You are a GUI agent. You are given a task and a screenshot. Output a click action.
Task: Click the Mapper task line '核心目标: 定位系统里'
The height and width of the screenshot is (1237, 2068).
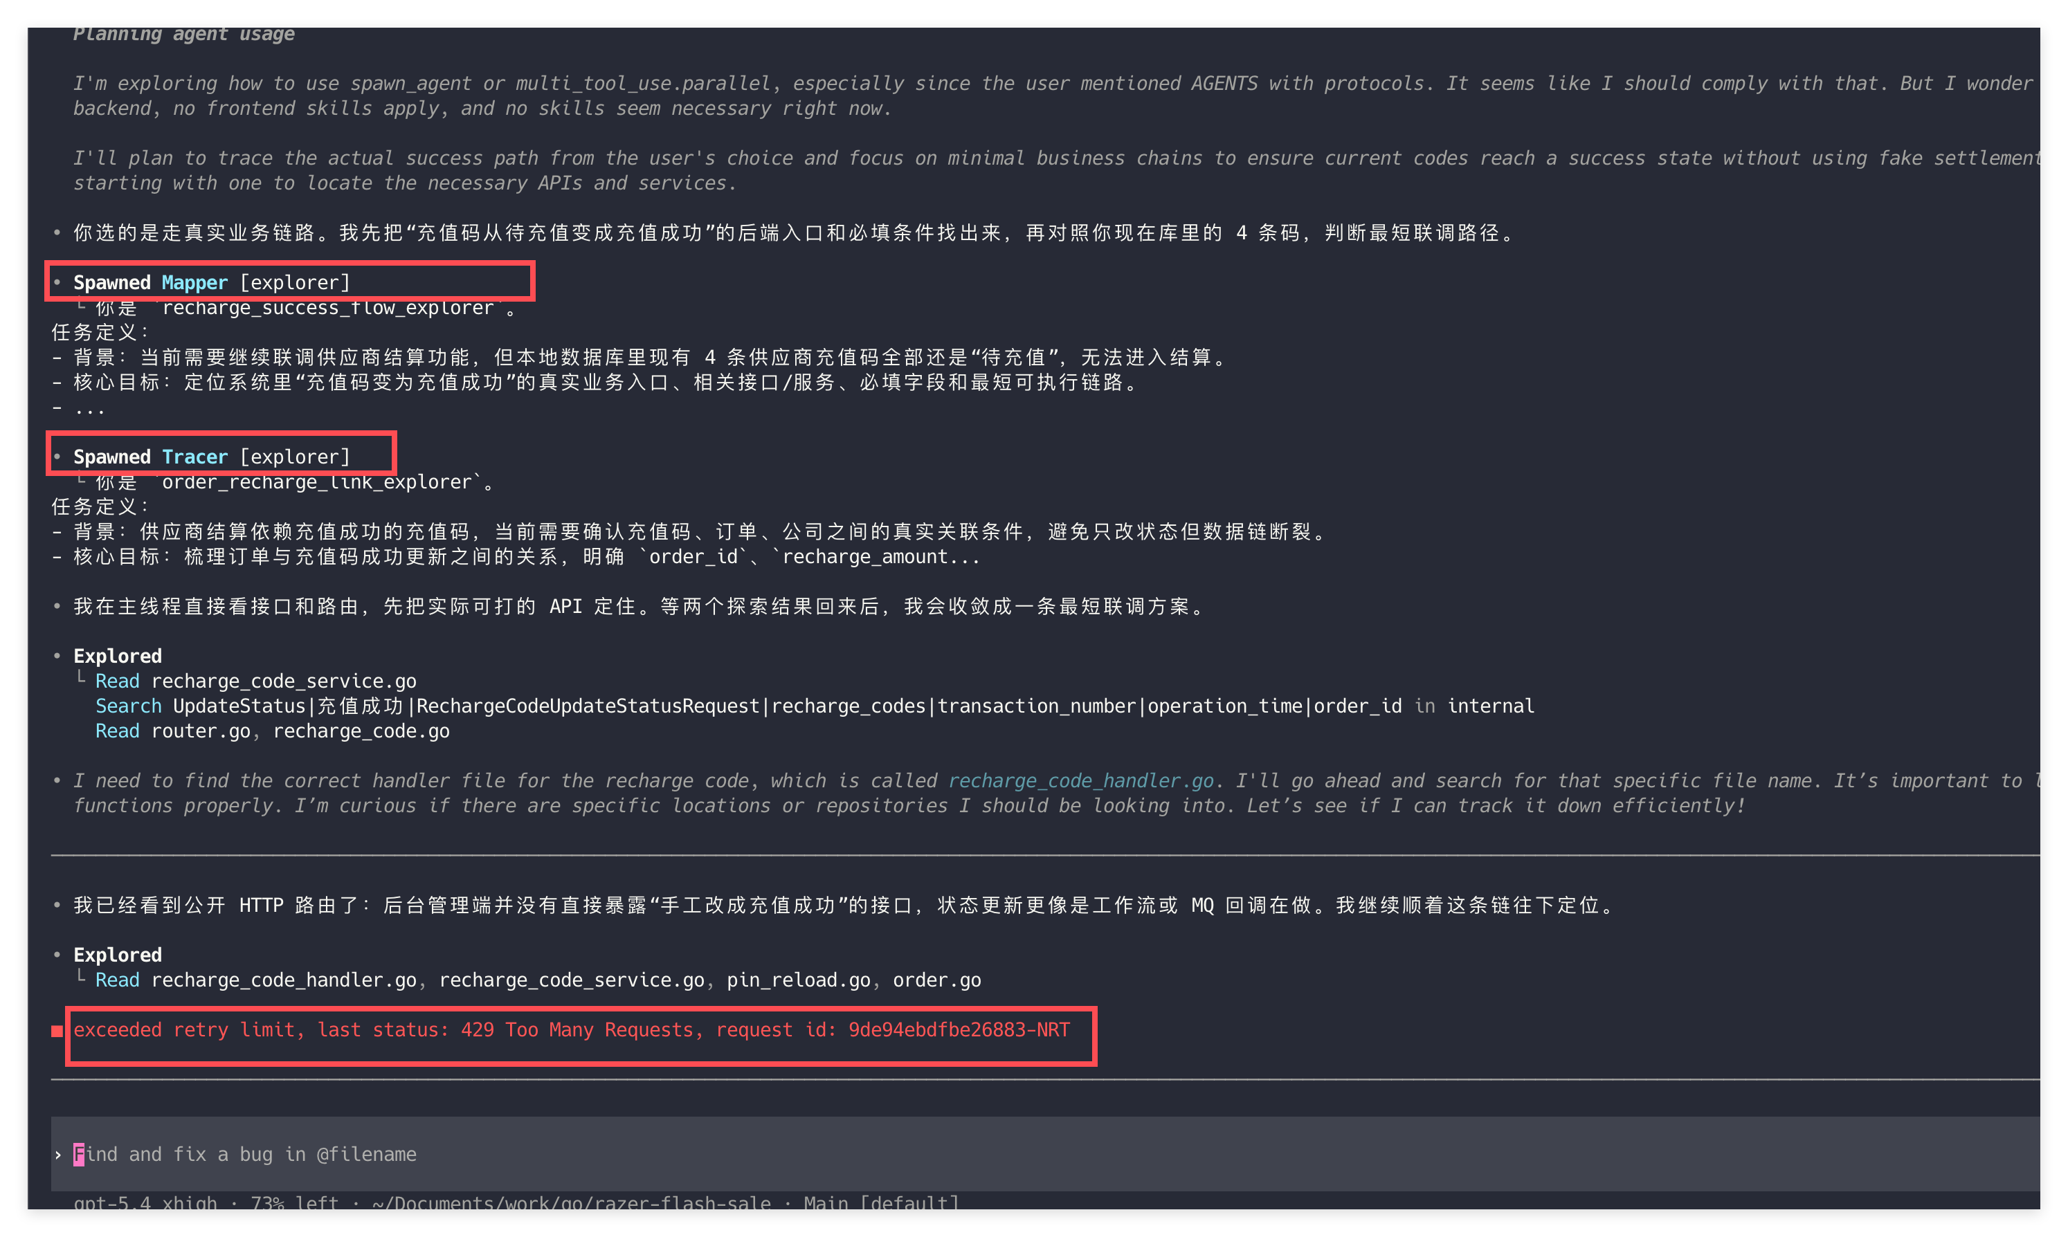coord(595,382)
